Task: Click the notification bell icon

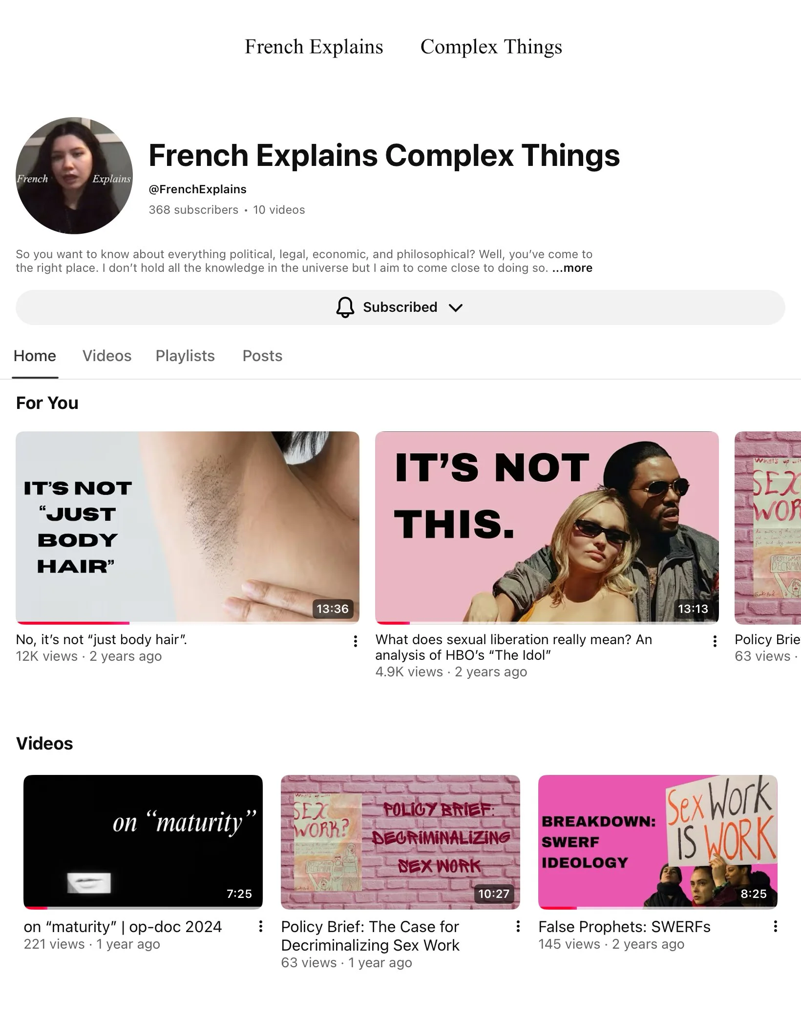Action: [x=345, y=307]
